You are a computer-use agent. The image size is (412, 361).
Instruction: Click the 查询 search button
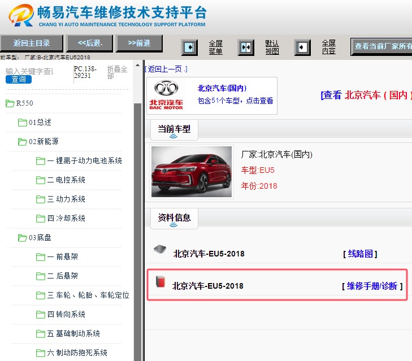pos(19,79)
